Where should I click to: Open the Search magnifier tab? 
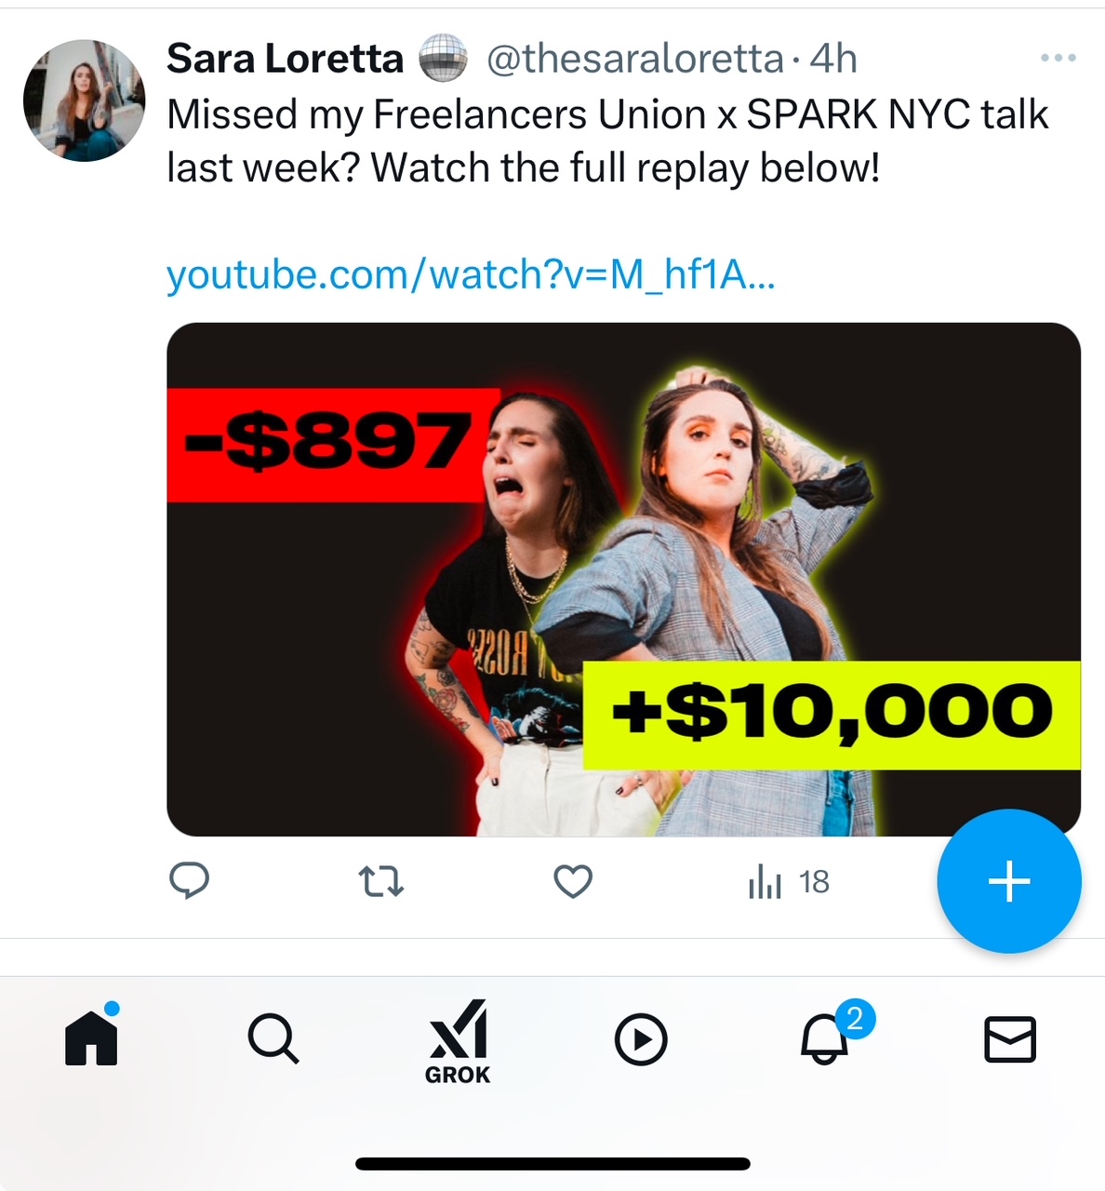point(273,1038)
